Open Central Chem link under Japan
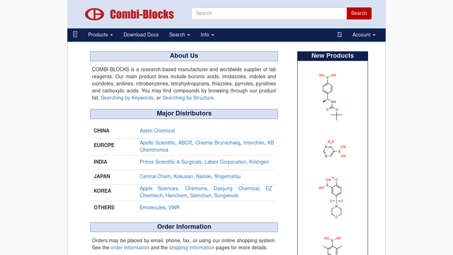Viewport: 453px width, 255px height. click(155, 176)
